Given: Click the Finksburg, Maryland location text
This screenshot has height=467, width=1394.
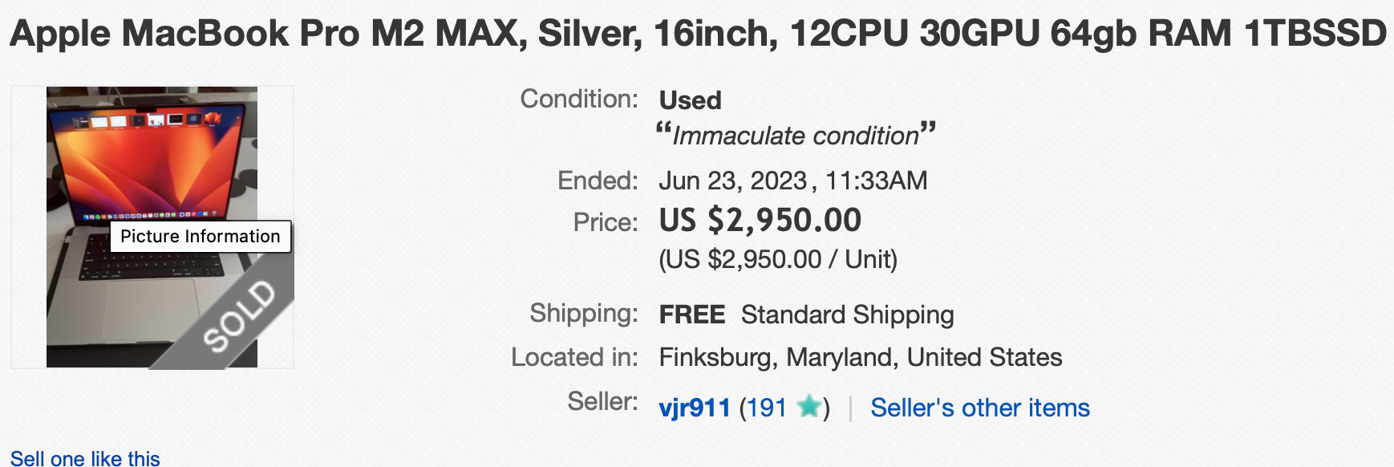Looking at the screenshot, I should (x=860, y=357).
